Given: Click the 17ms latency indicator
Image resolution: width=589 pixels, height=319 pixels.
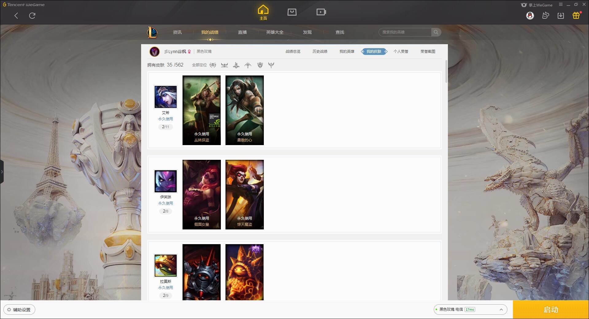Looking at the screenshot, I should (470, 309).
